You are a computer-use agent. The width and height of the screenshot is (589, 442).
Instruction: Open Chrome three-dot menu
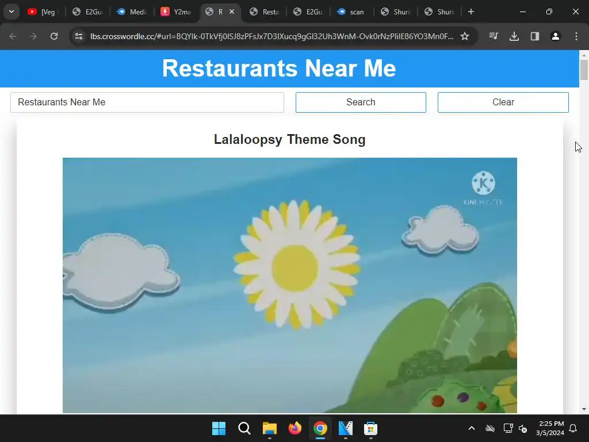(x=576, y=36)
